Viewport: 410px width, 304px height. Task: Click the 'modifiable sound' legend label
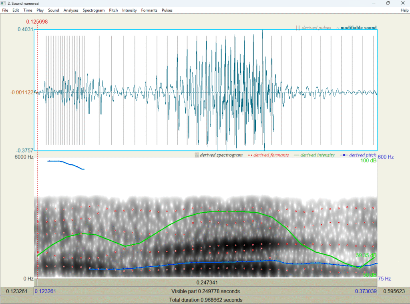356,28
